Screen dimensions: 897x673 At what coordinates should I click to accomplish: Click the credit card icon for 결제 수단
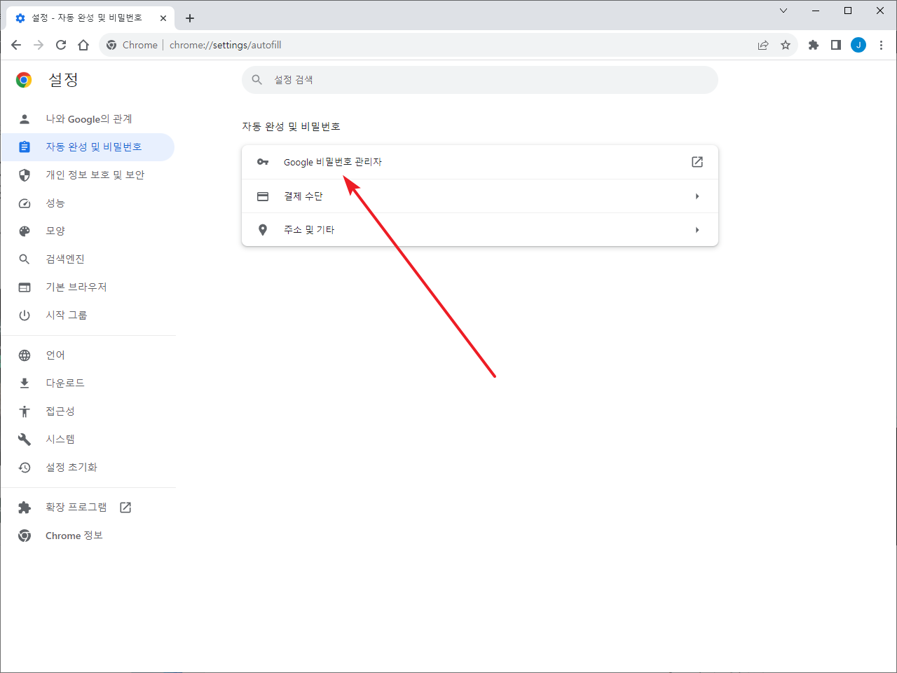pyautogui.click(x=263, y=196)
